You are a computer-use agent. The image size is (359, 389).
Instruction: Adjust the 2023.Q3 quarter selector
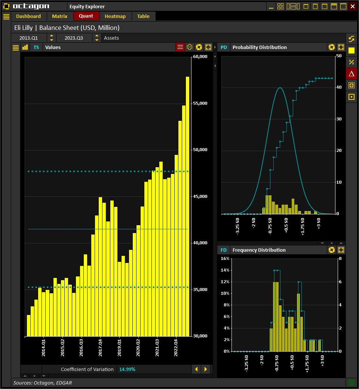coord(97,38)
